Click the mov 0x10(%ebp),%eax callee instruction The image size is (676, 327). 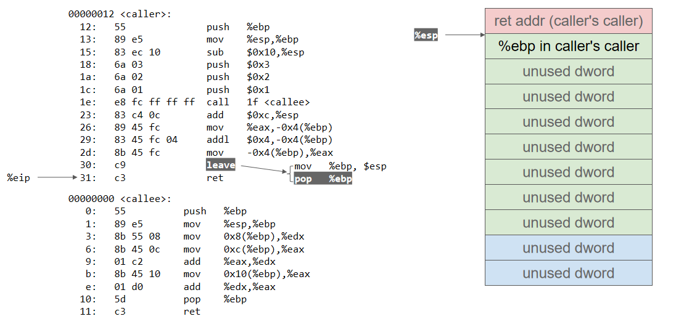pyautogui.click(x=246, y=274)
